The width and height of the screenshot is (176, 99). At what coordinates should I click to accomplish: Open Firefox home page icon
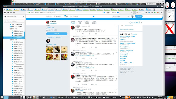14,13
